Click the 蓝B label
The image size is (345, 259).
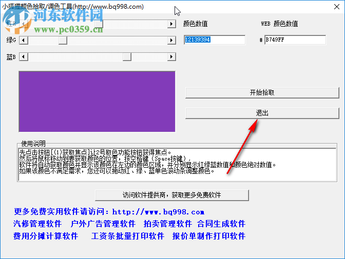click(11, 57)
